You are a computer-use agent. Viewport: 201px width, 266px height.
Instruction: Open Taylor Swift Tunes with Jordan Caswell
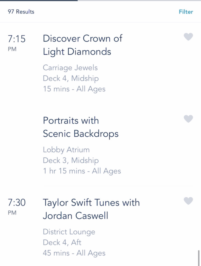click(91, 209)
